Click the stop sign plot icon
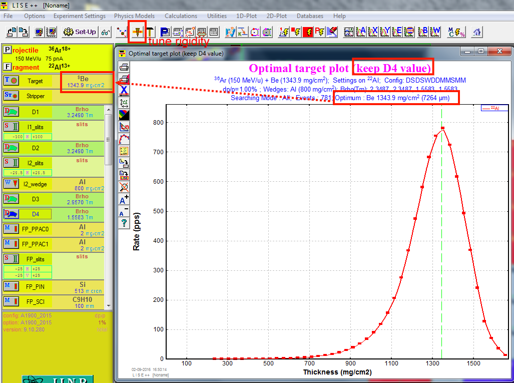This screenshot has height=383, width=514. click(409, 32)
